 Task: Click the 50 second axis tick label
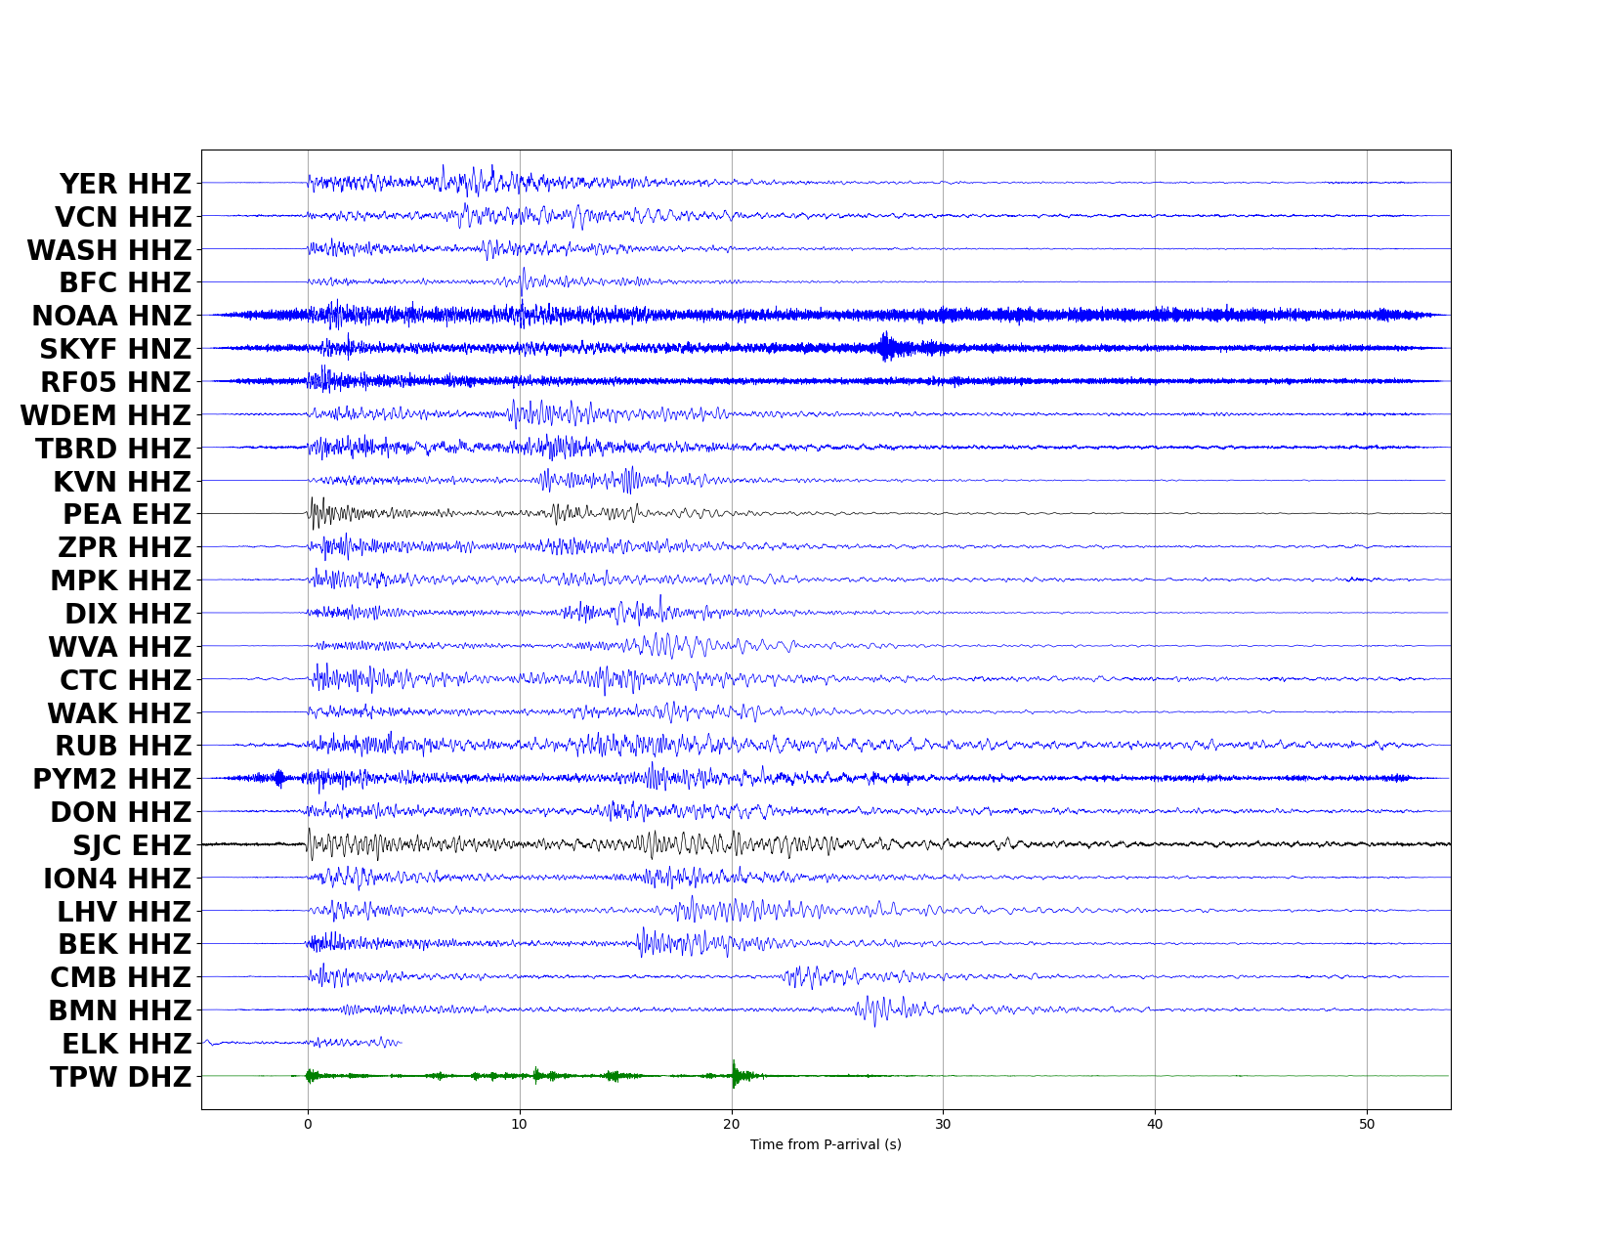[x=1367, y=1125]
